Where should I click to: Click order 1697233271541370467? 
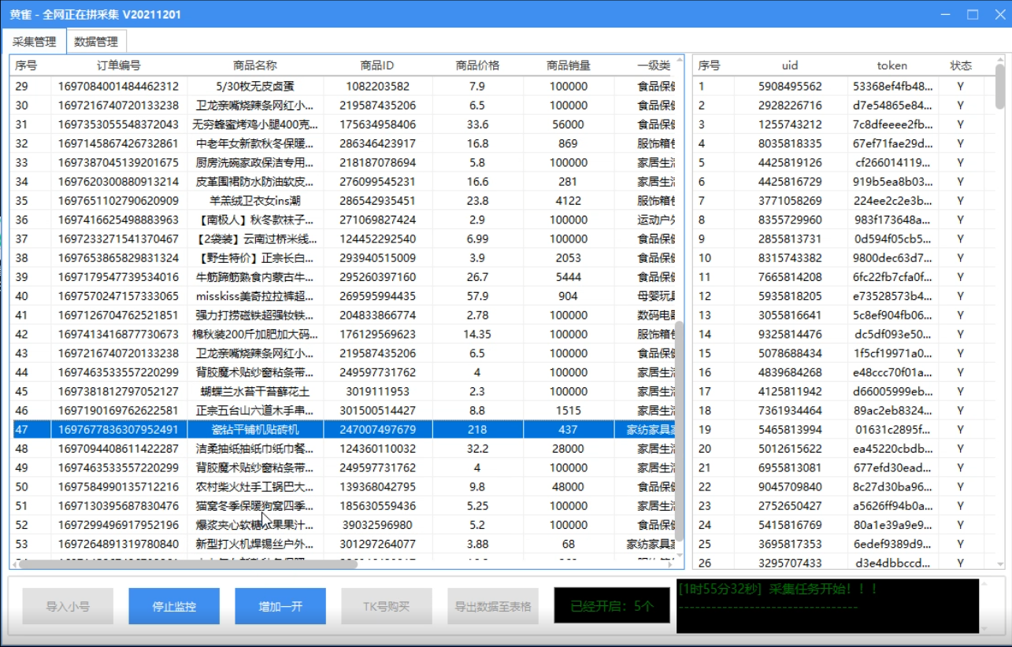119,238
